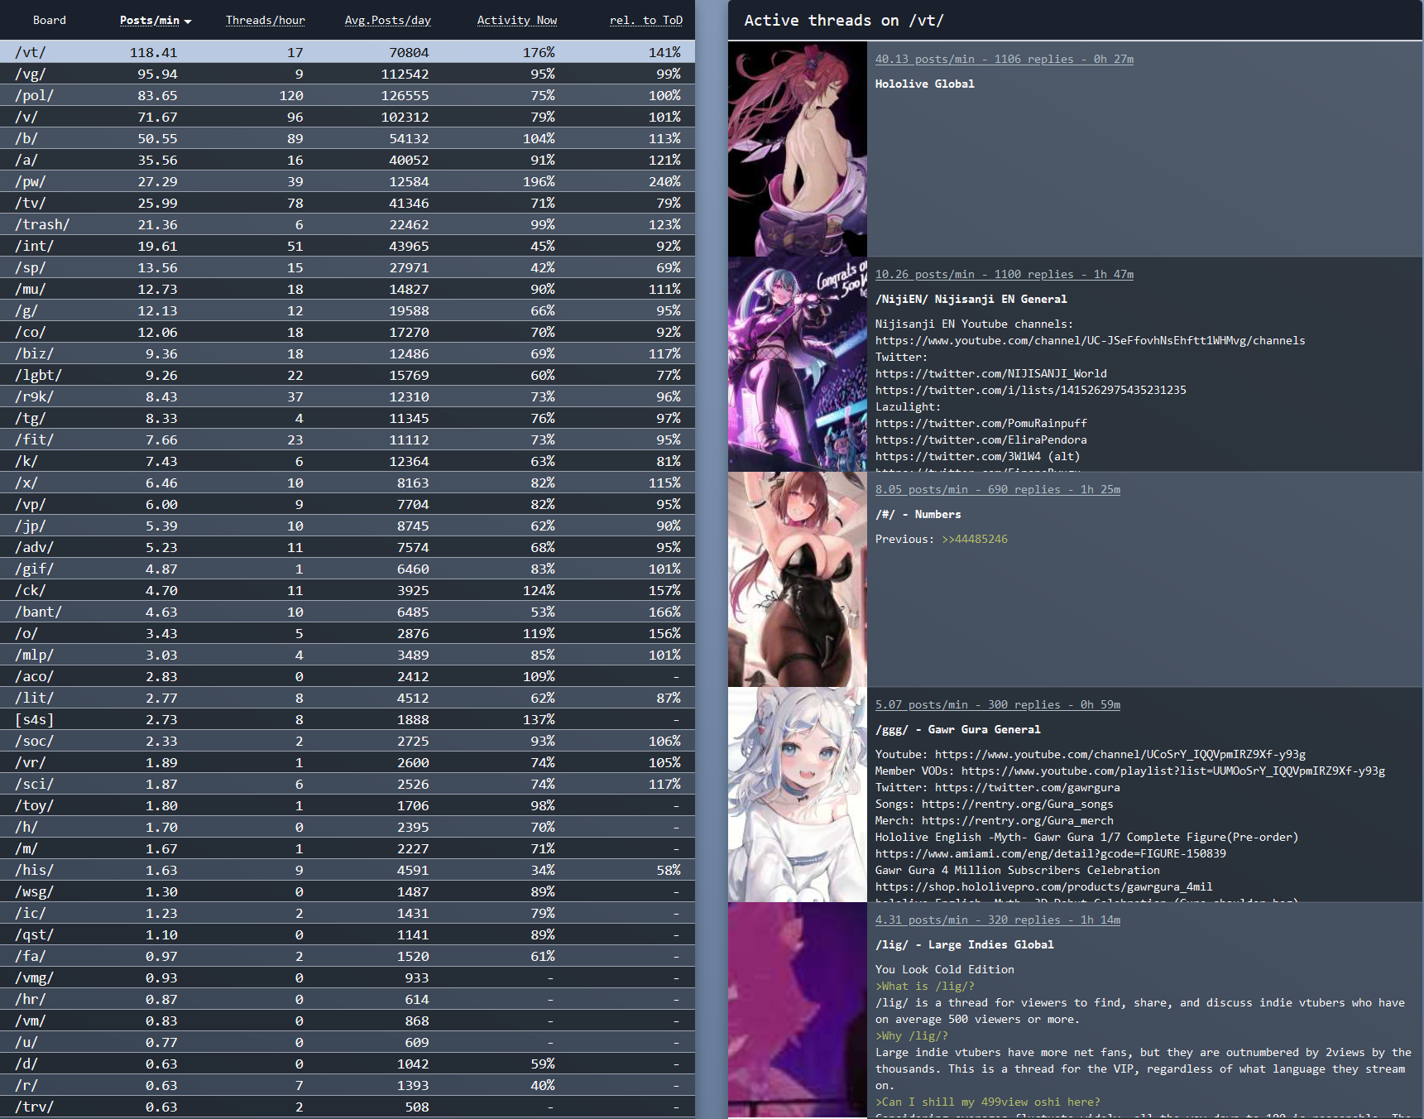This screenshot has height=1119, width=1424.
Task: Select the /lgbt/ board row
Action: pos(348,375)
